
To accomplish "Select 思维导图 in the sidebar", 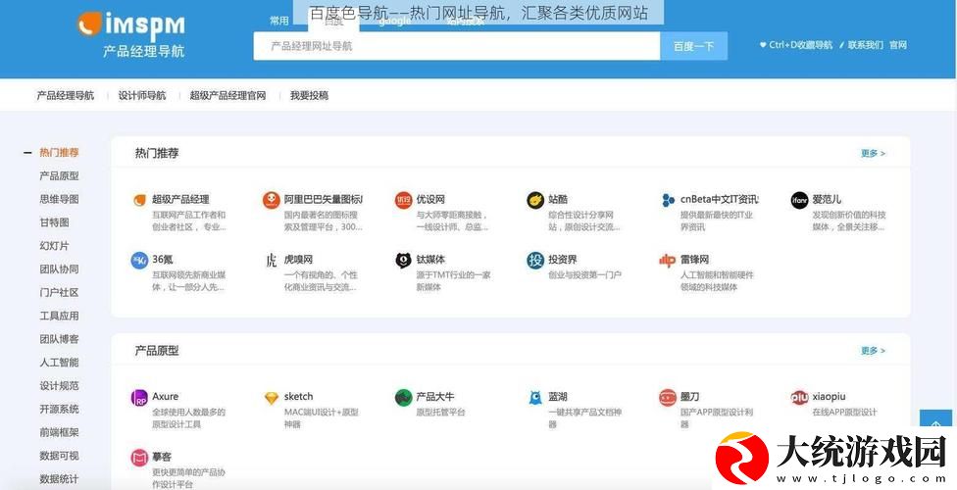I will tap(59, 199).
